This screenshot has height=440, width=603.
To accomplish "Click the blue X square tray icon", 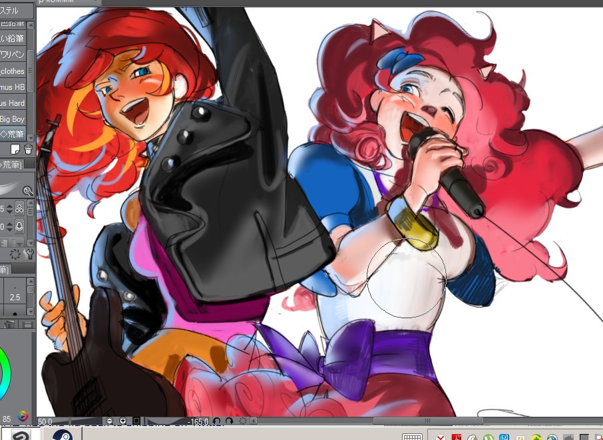I will coord(504,437).
